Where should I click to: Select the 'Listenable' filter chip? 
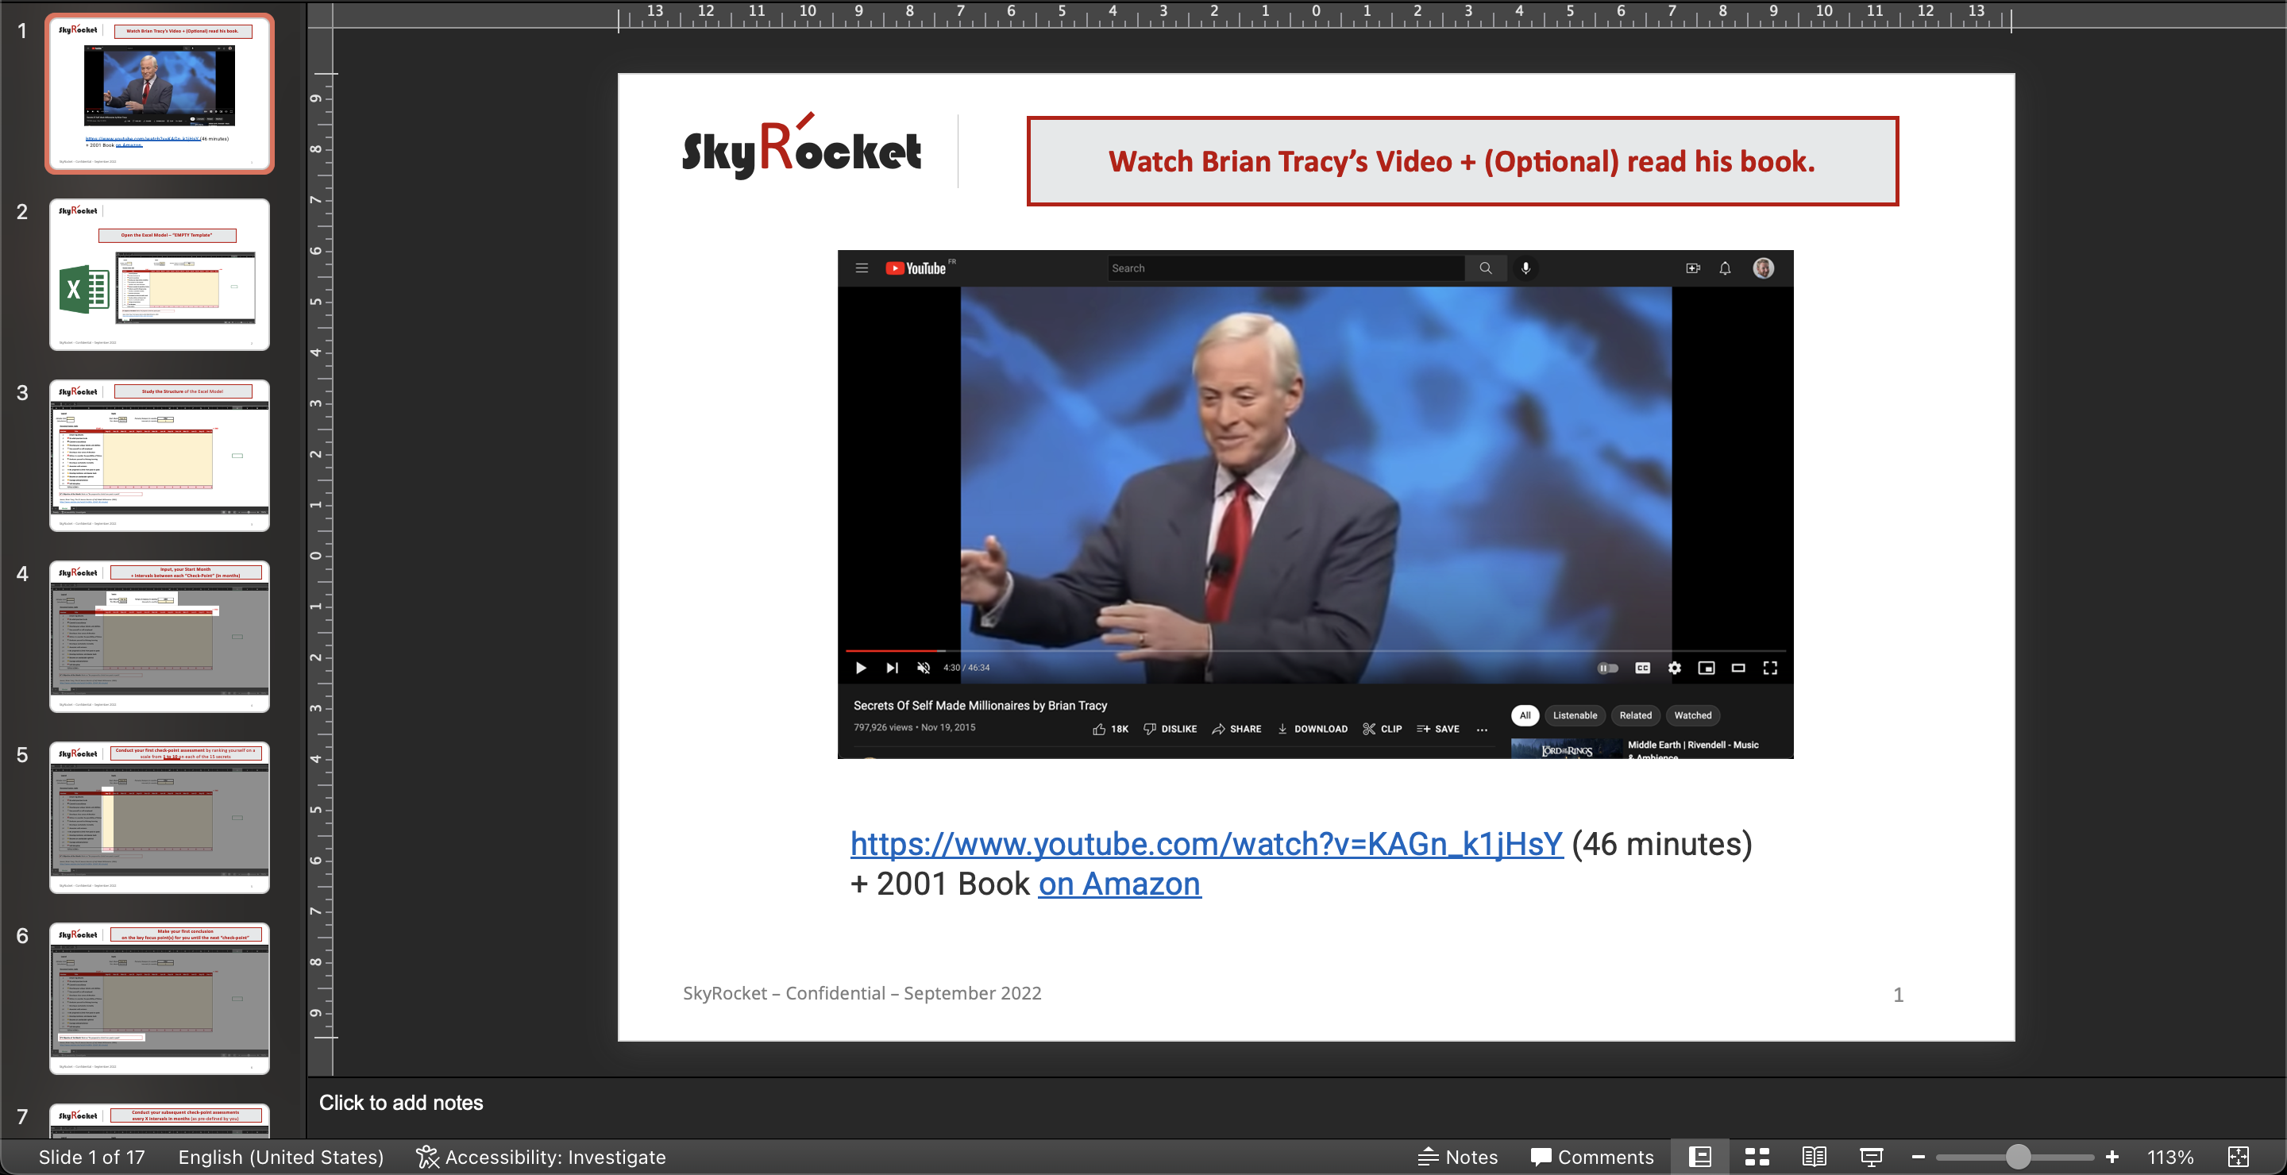coord(1575,715)
